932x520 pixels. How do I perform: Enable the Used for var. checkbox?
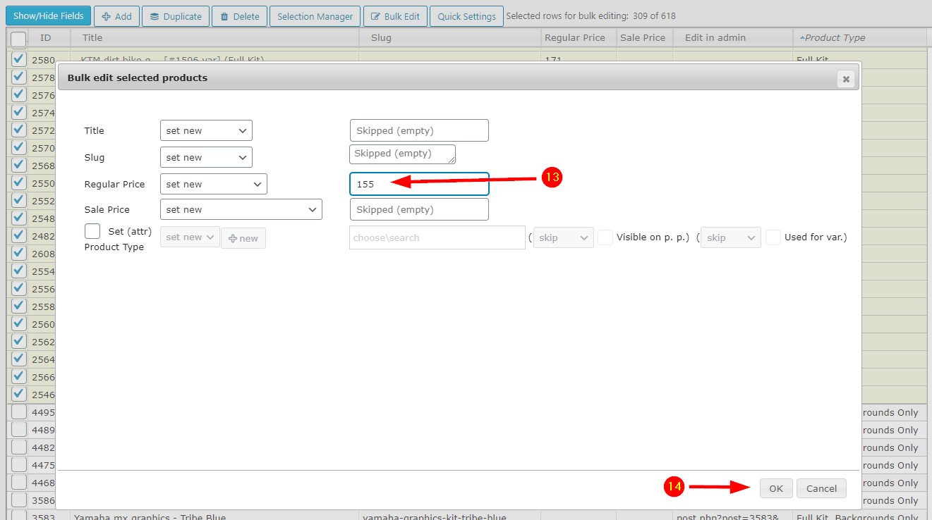tap(773, 237)
